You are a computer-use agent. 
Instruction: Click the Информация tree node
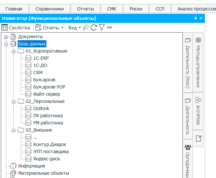pos(31,166)
